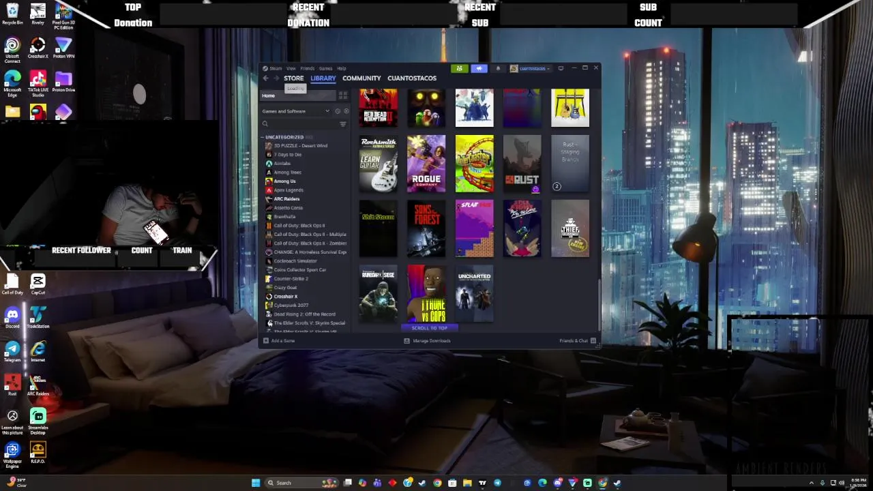The image size is (873, 491).
Task: Open the Steam menu in Steam window
Action: [x=276, y=68]
